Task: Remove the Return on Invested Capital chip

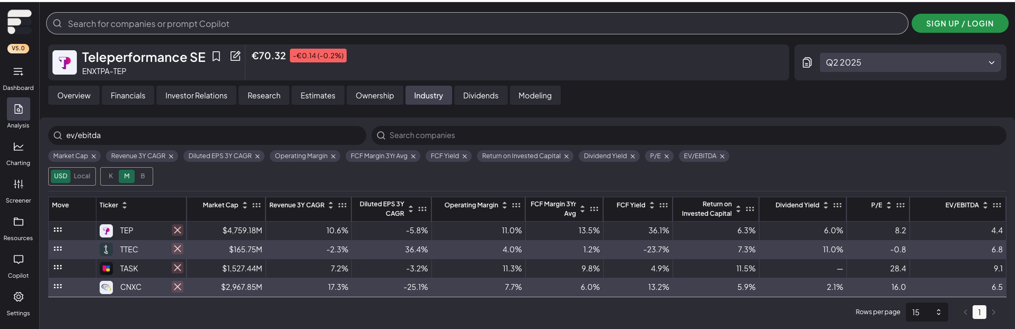Action: tap(567, 157)
